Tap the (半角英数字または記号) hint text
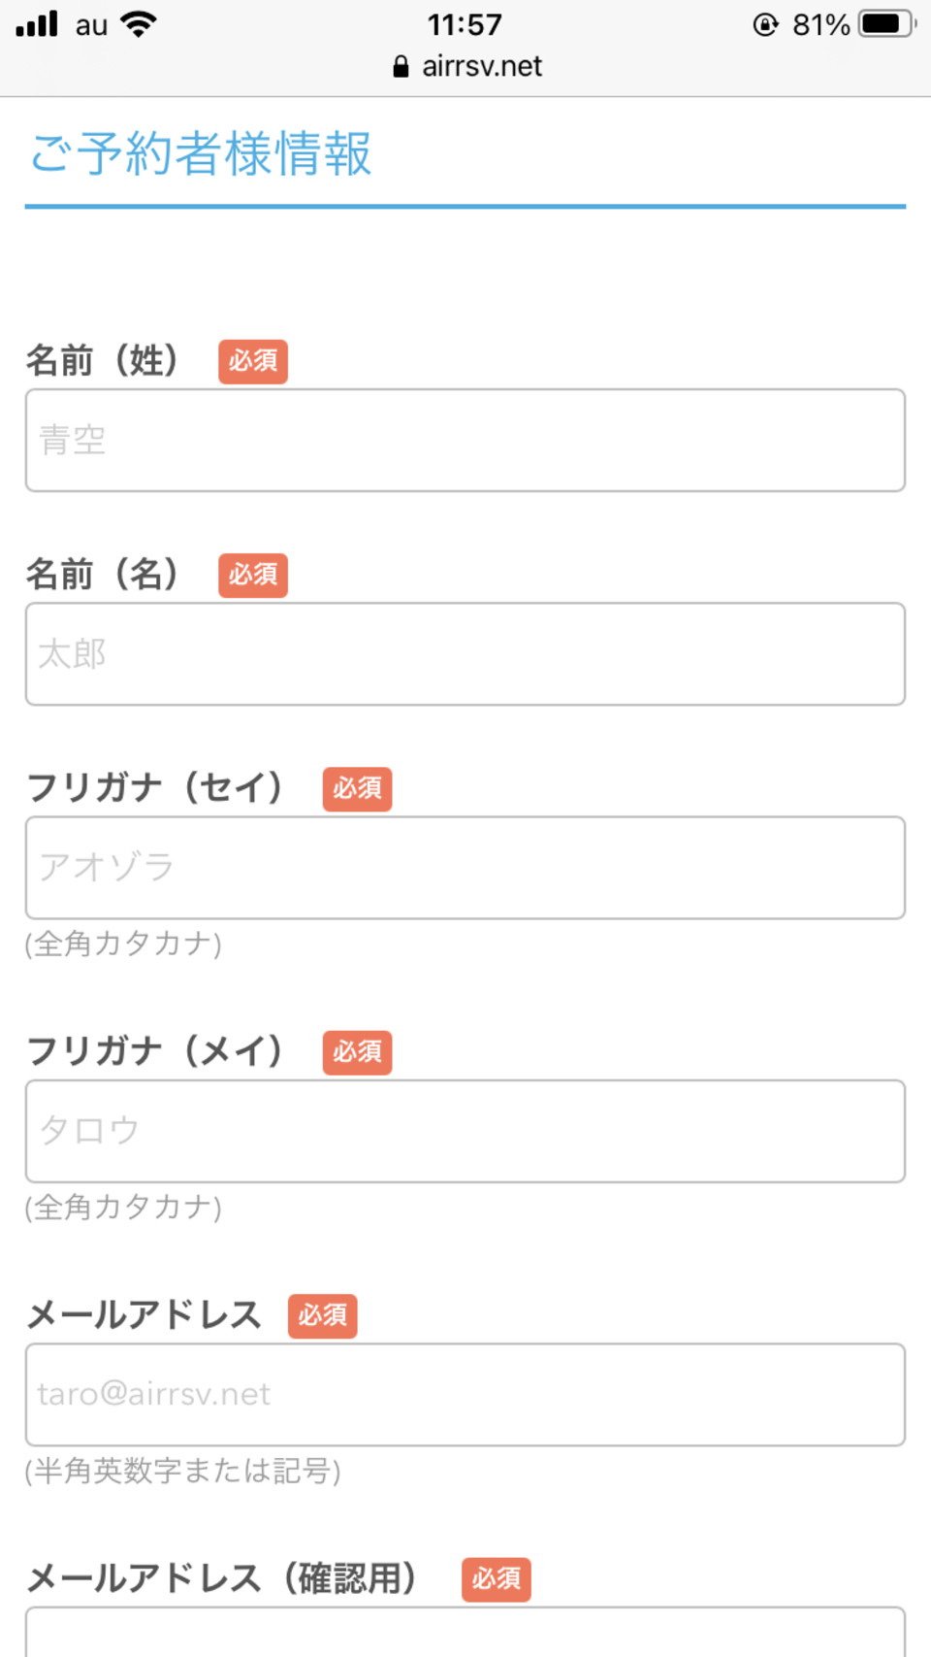This screenshot has height=1657, width=931. [x=183, y=1471]
